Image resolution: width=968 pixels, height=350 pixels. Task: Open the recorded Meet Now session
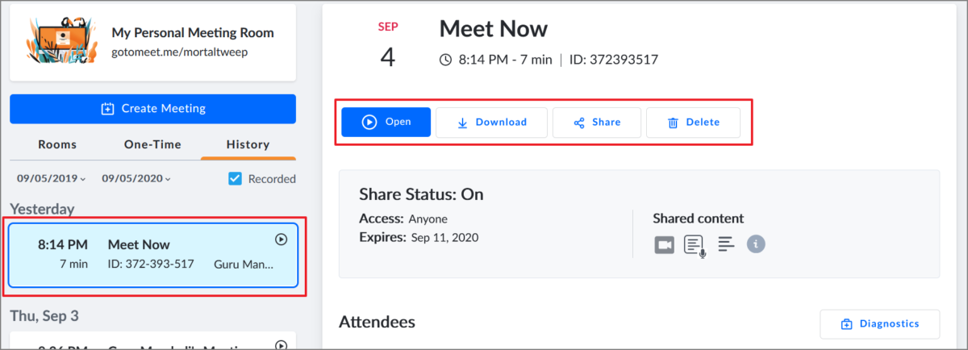pyautogui.click(x=386, y=123)
